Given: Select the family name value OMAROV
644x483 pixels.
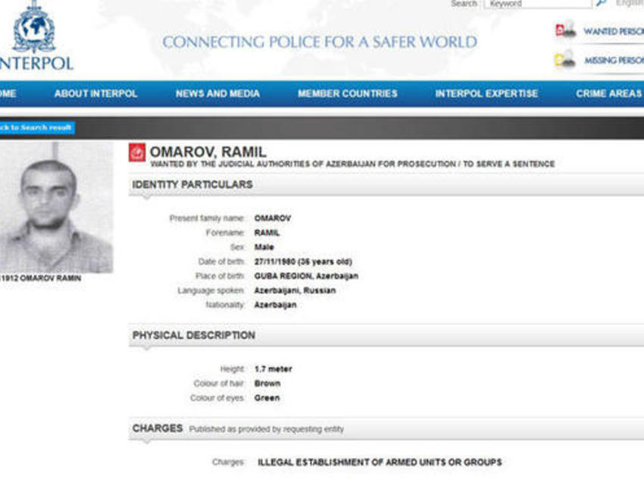Looking at the screenshot, I should click(273, 218).
